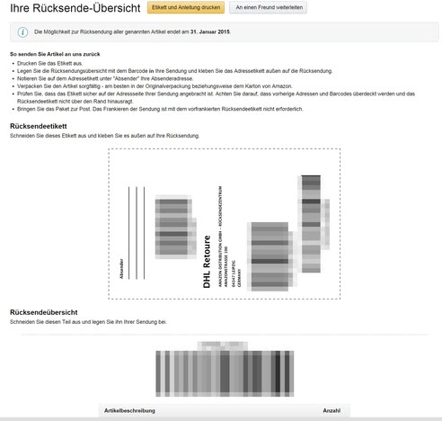Click bullet starting 'Bringen Sie das Paket zur Post'
Viewport: 442px width, 421px height.
(160, 109)
